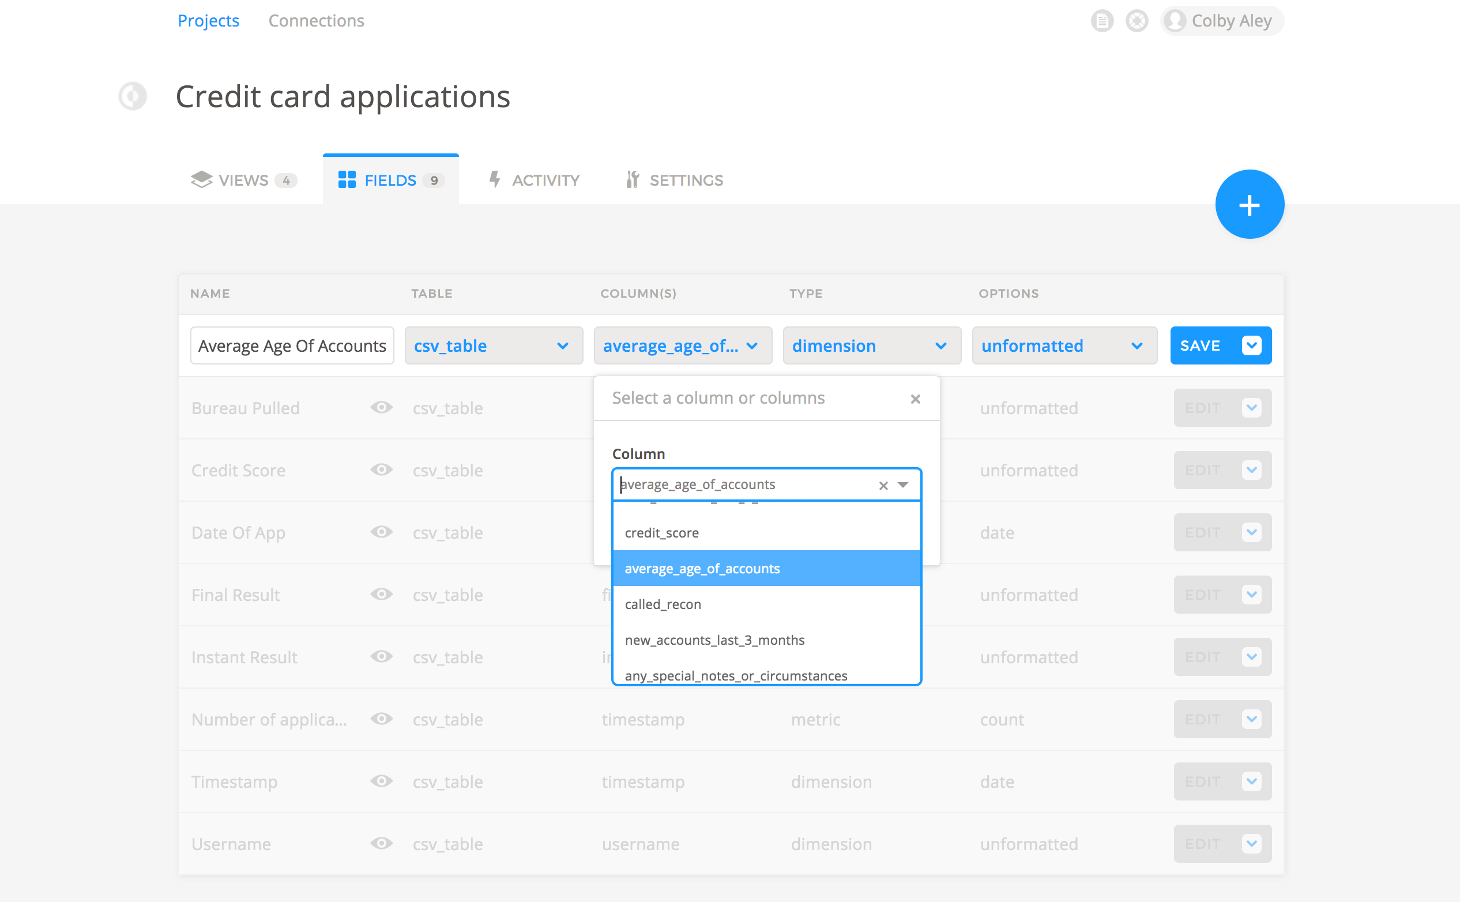The height and width of the screenshot is (902, 1460).
Task: Toggle visibility of Bureau Pulled field
Action: coord(381,407)
